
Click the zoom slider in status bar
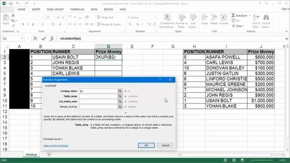[x=262, y=160]
